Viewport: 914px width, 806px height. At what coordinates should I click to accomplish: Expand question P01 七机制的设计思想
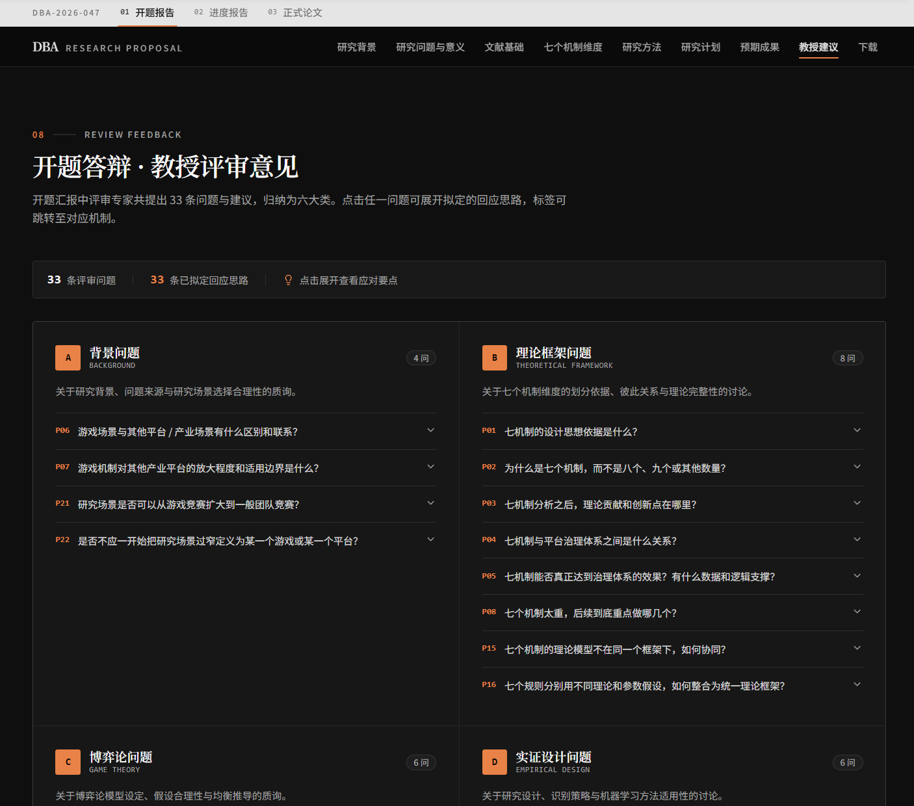pos(673,432)
